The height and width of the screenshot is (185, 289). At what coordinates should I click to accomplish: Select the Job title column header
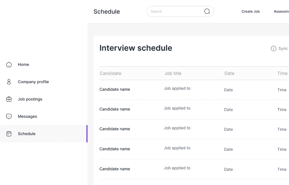pos(173,73)
